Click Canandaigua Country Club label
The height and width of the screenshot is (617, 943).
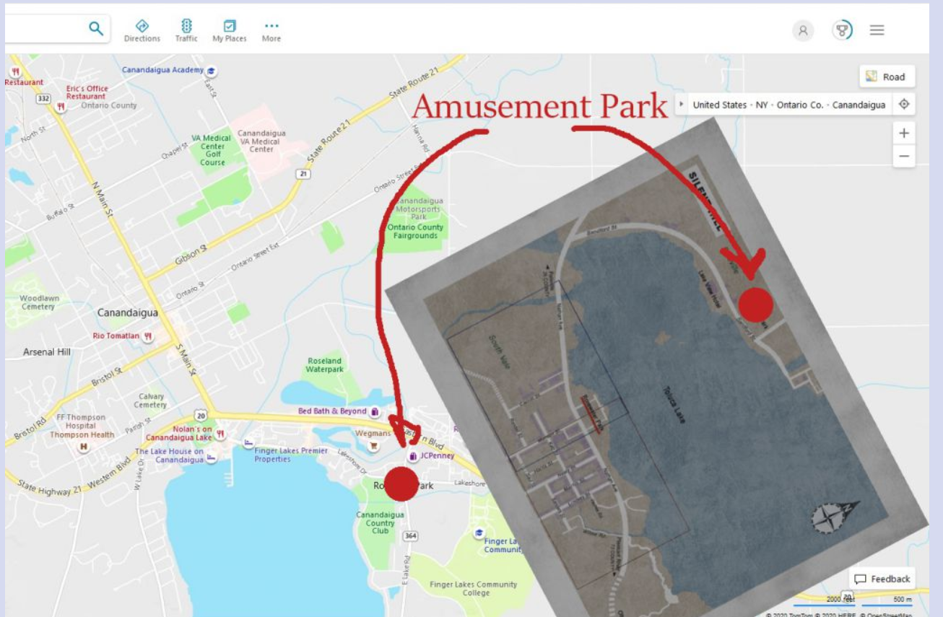(380, 523)
